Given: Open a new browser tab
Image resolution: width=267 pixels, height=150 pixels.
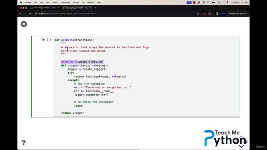Looking at the screenshot, I should 96,8.
